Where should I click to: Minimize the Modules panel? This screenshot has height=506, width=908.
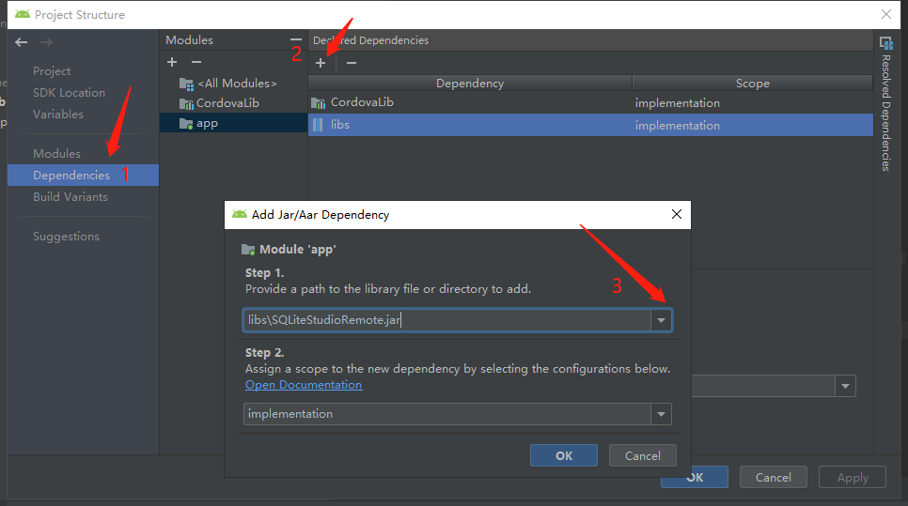(x=296, y=40)
